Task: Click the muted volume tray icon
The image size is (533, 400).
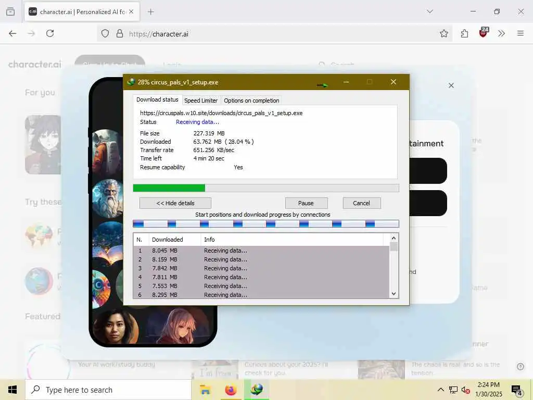Action: [x=466, y=390]
